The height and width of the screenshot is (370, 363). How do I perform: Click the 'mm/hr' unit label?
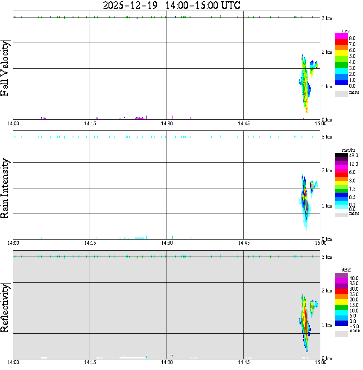point(348,150)
